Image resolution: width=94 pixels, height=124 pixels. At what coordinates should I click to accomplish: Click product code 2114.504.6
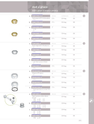click(x=37, y=87)
